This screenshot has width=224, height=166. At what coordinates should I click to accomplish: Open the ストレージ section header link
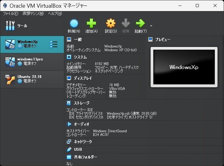click(x=81, y=103)
